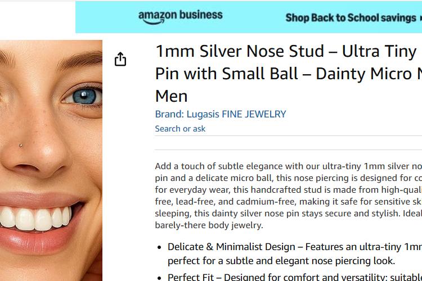Click the tiny silver nose stud in photo

21,146
